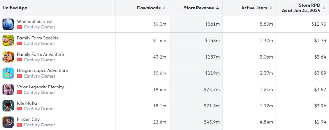The height and width of the screenshot is (130, 329).
Task: Click the Unified App column header
Action: [15, 8]
